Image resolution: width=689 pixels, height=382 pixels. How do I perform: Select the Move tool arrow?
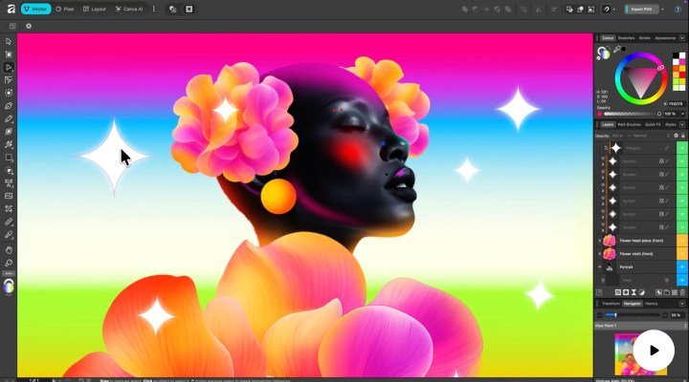[9, 42]
